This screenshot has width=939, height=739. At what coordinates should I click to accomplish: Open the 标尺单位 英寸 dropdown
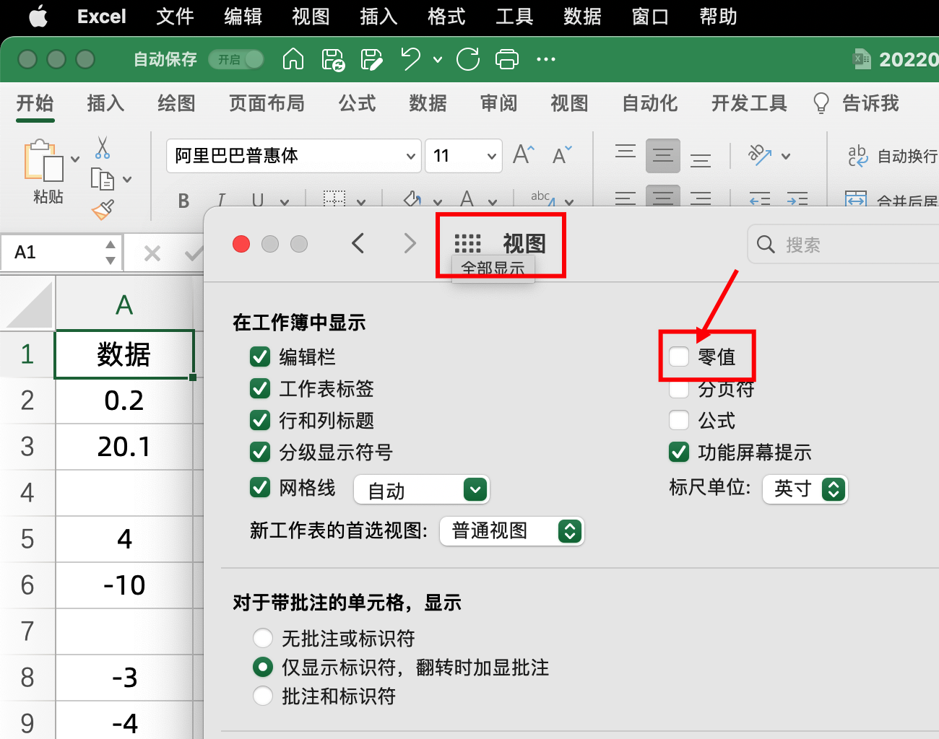(x=805, y=489)
